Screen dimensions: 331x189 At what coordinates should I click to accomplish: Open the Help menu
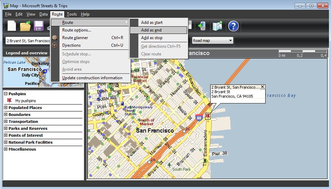(85, 14)
